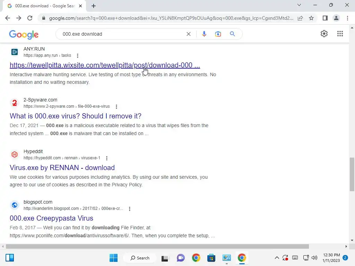Image resolution: width=355 pixels, height=266 pixels.
Task: Go forward to the next page
Action: click(x=19, y=18)
